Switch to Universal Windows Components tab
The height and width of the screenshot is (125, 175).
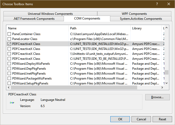pyautogui.click(x=50, y=14)
